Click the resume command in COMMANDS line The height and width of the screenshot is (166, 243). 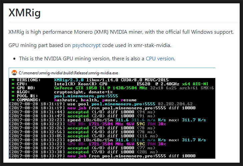129,100
